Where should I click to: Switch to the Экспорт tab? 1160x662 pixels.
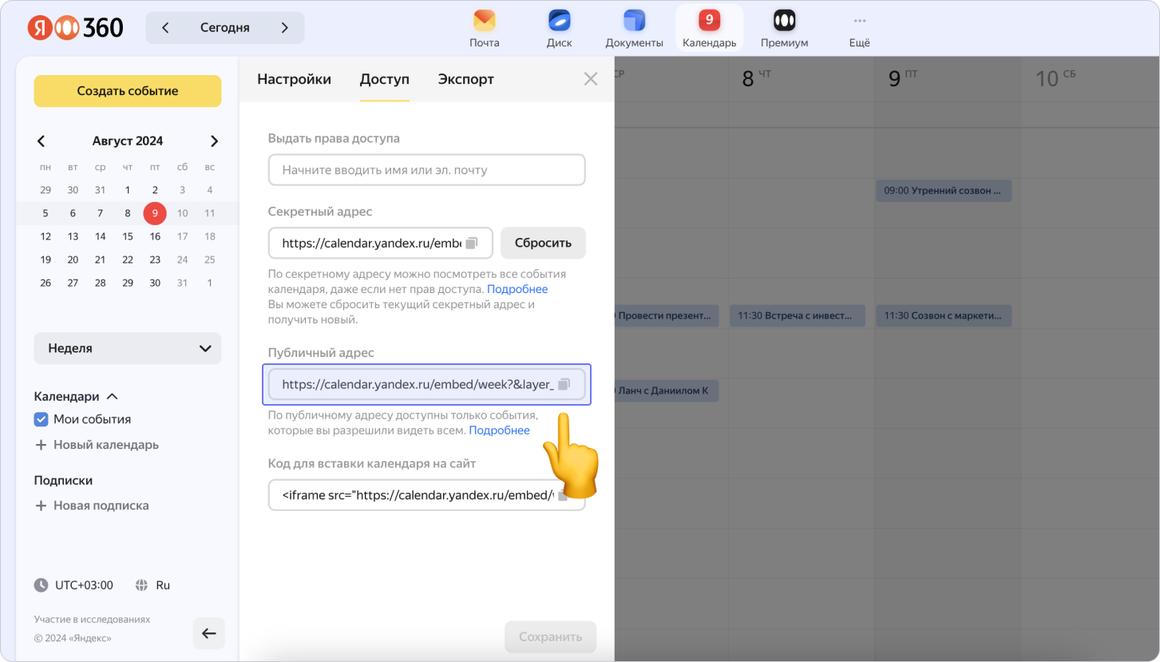[465, 79]
